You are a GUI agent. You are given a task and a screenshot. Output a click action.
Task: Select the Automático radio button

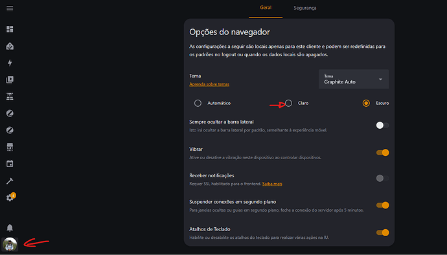pos(198,103)
